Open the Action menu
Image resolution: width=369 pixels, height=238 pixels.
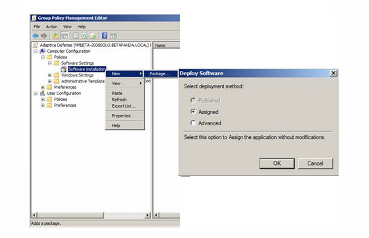coord(51,26)
